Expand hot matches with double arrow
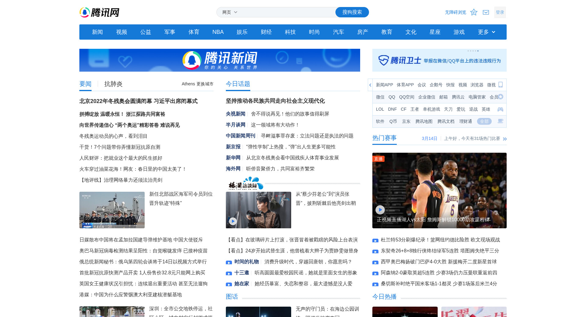Image resolution: width=586 pixels, height=317 pixels. (x=505, y=139)
